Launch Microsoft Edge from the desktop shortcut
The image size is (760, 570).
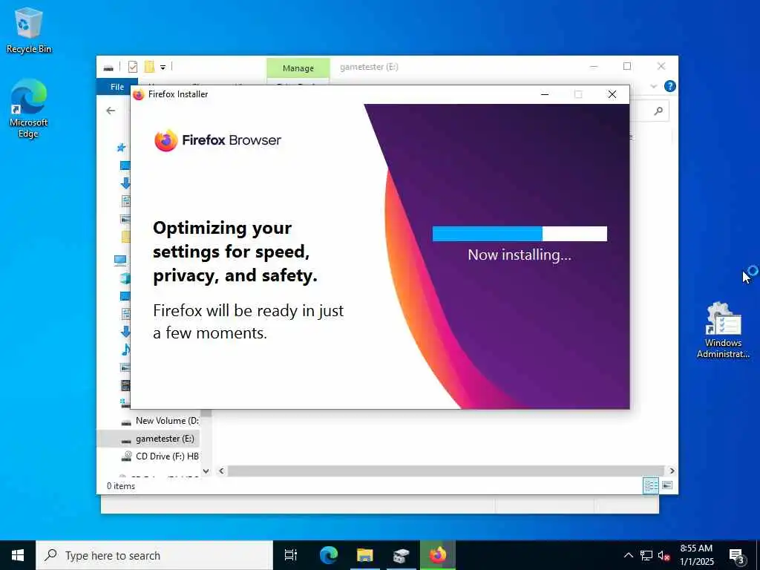29,108
